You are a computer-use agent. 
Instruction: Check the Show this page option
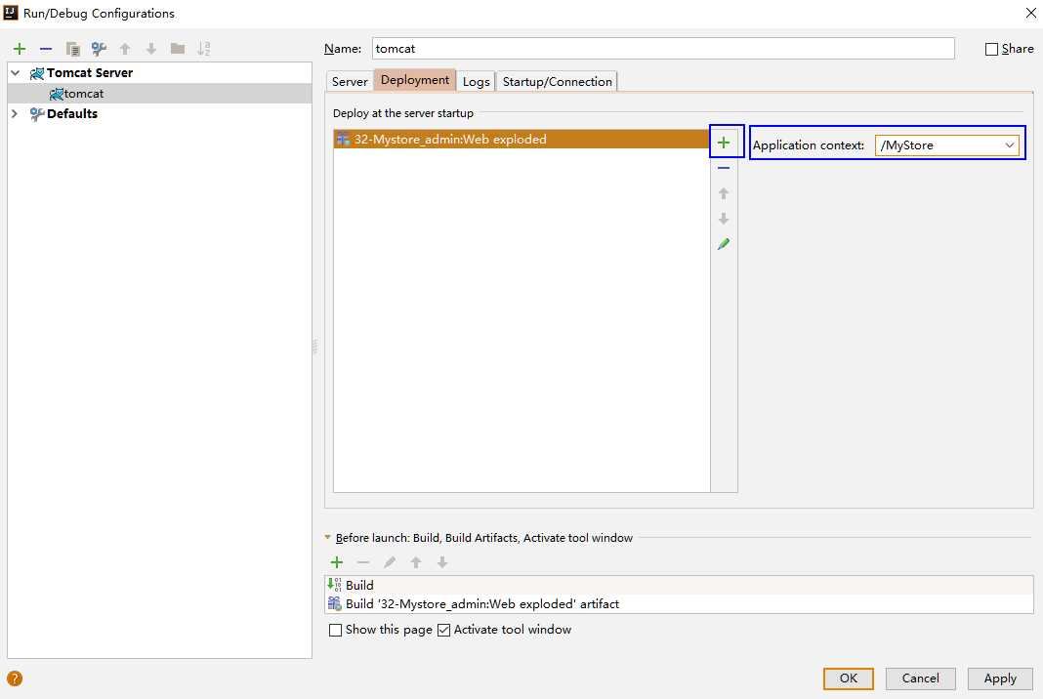click(336, 630)
